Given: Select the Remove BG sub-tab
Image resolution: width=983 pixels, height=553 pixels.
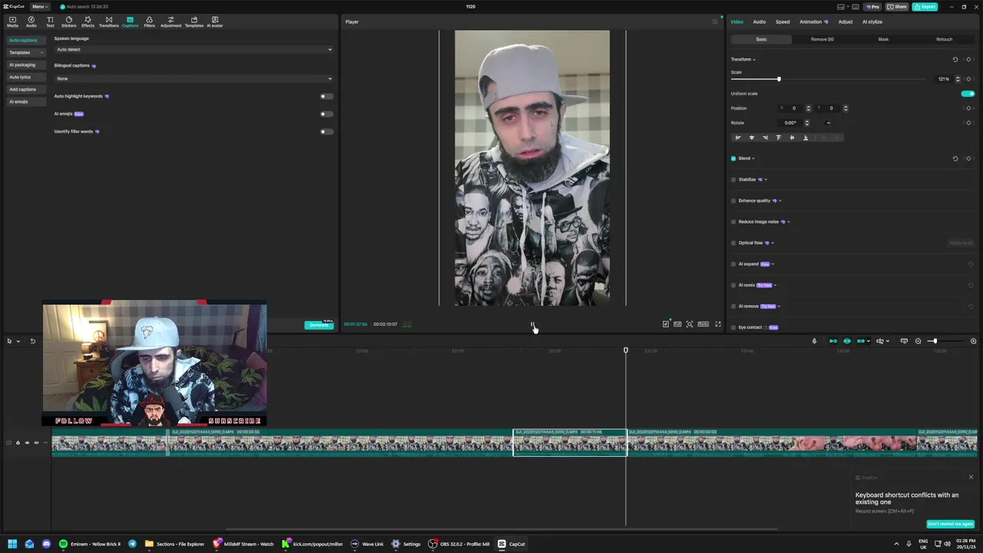Looking at the screenshot, I should 822,39.
